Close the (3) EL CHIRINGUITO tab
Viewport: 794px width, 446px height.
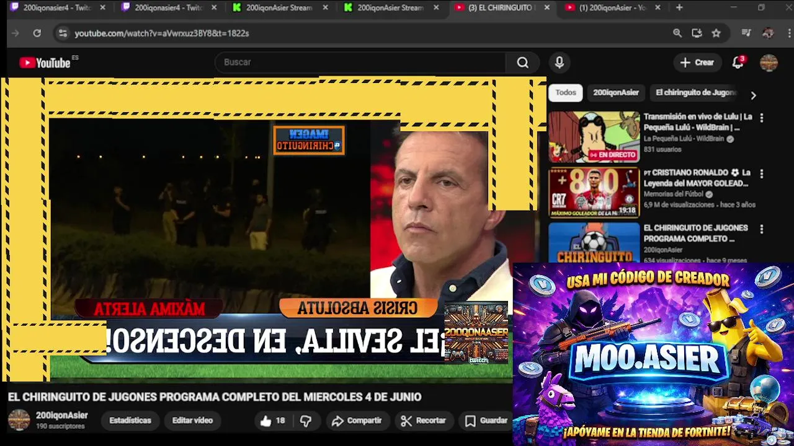[x=546, y=7]
